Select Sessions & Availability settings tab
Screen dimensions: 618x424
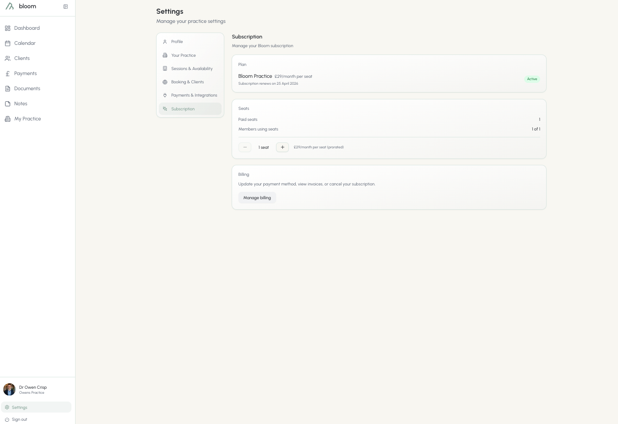pyautogui.click(x=190, y=69)
